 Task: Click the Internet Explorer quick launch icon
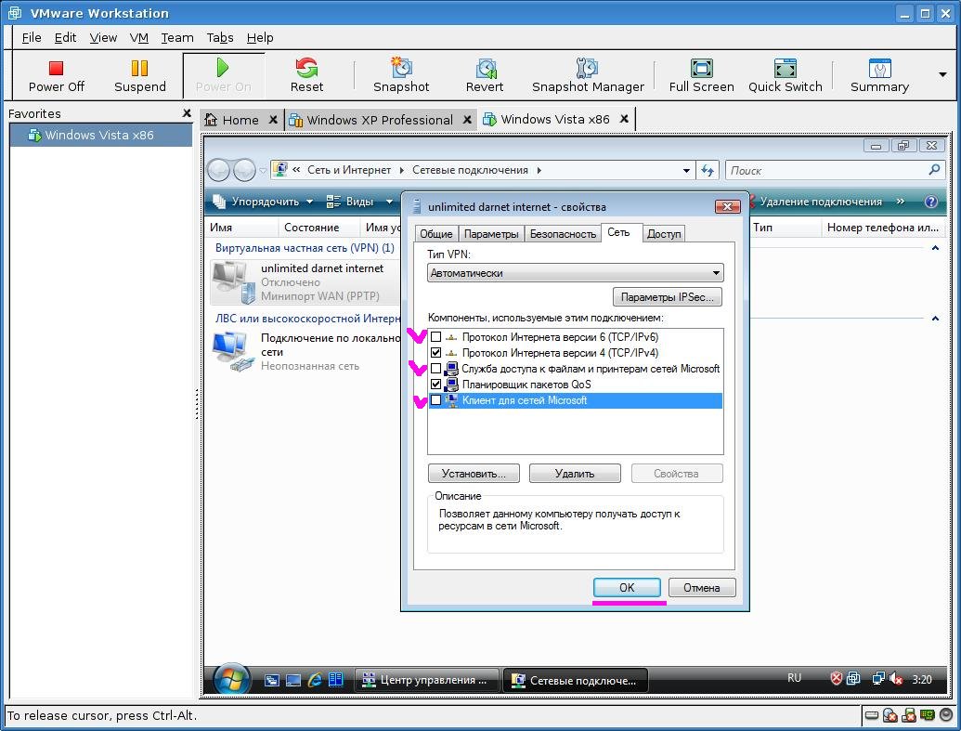click(315, 680)
